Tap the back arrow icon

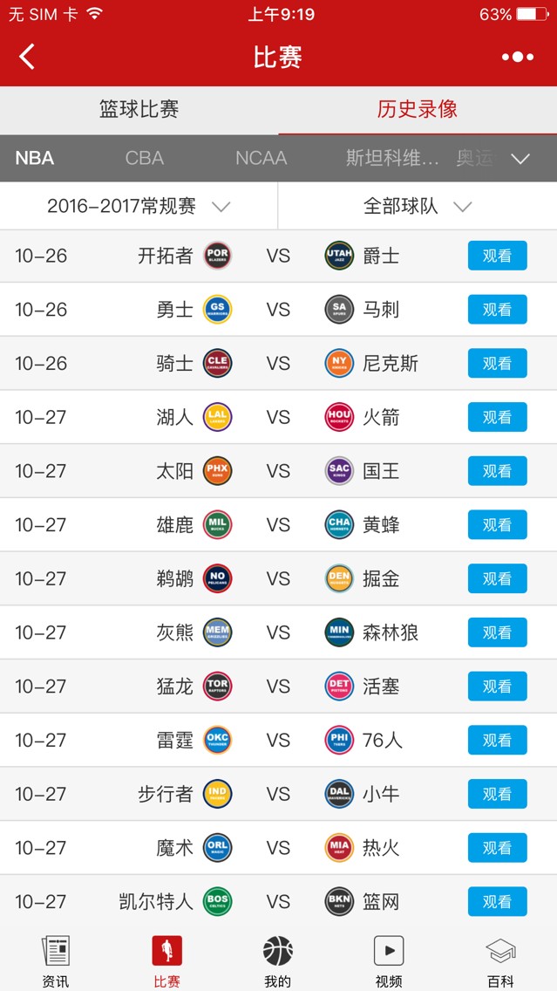click(26, 57)
